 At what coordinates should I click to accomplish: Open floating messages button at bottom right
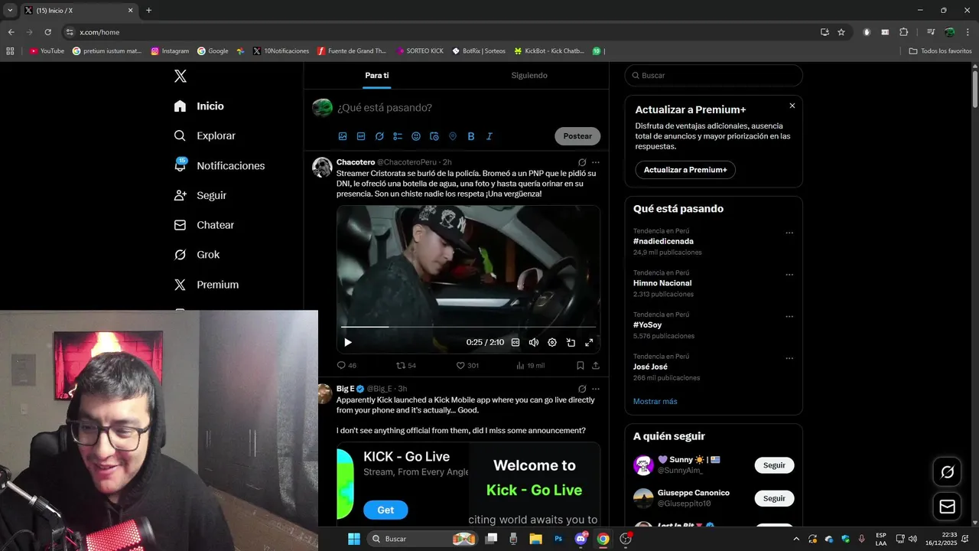coord(948,507)
